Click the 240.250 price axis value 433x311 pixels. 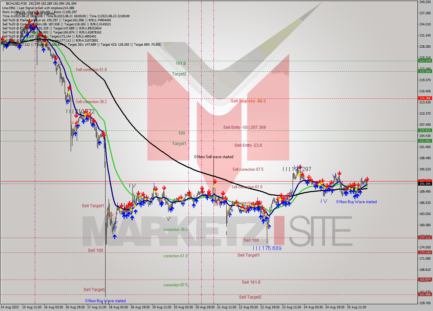pos(425,2)
